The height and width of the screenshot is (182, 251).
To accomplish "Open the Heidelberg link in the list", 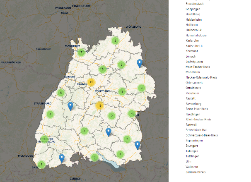I will [x=194, y=14].
